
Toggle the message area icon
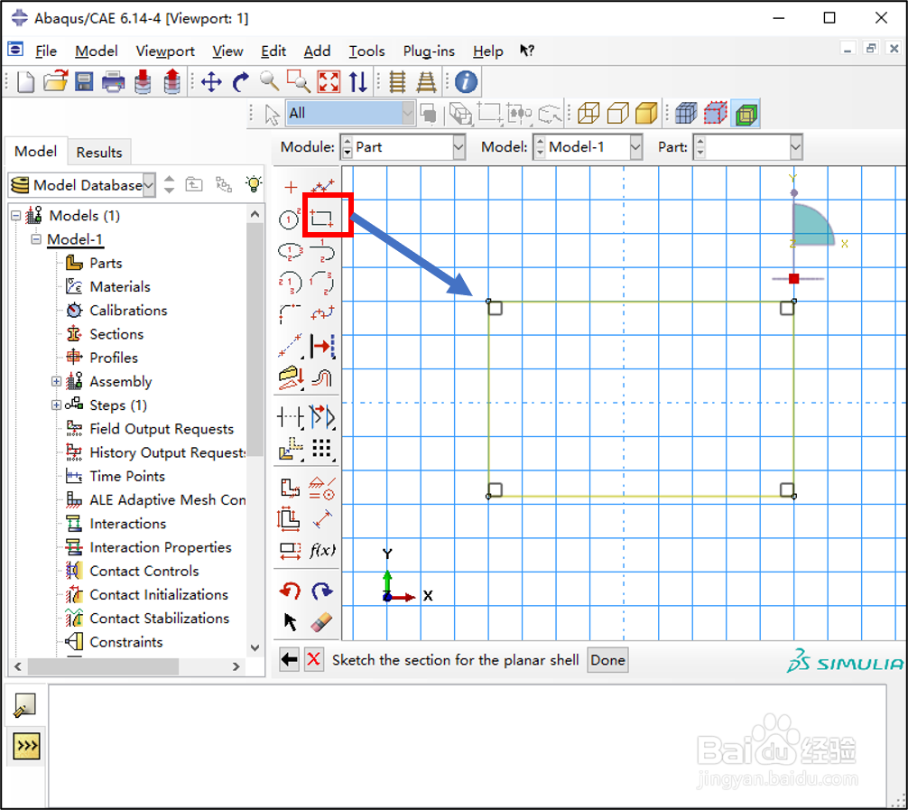pos(25,705)
